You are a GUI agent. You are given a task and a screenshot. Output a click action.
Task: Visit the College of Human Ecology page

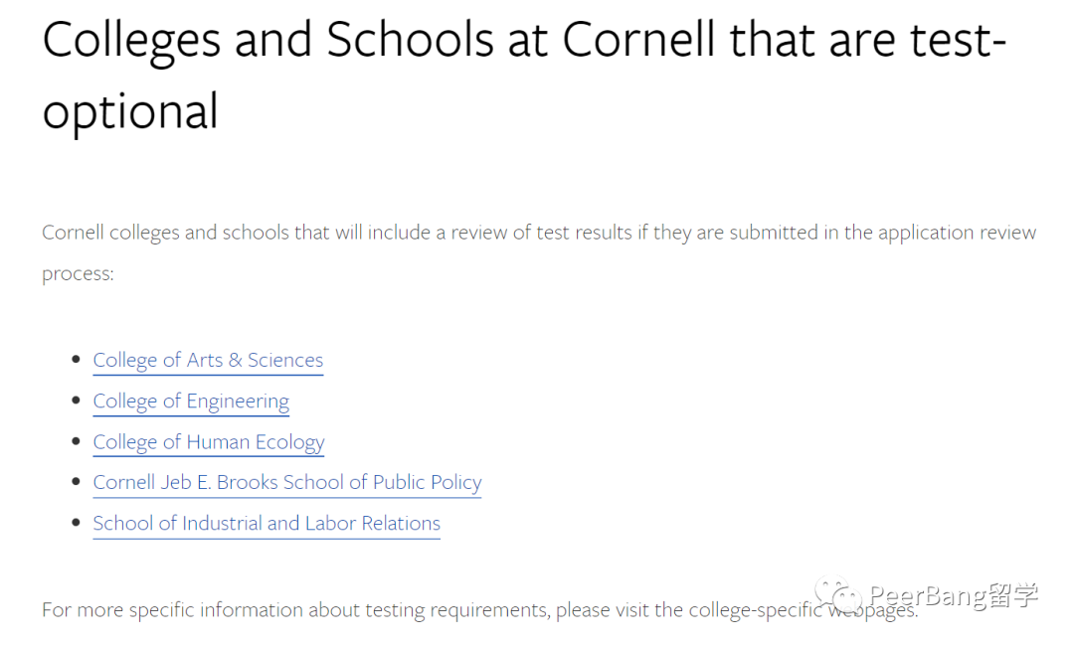[209, 442]
